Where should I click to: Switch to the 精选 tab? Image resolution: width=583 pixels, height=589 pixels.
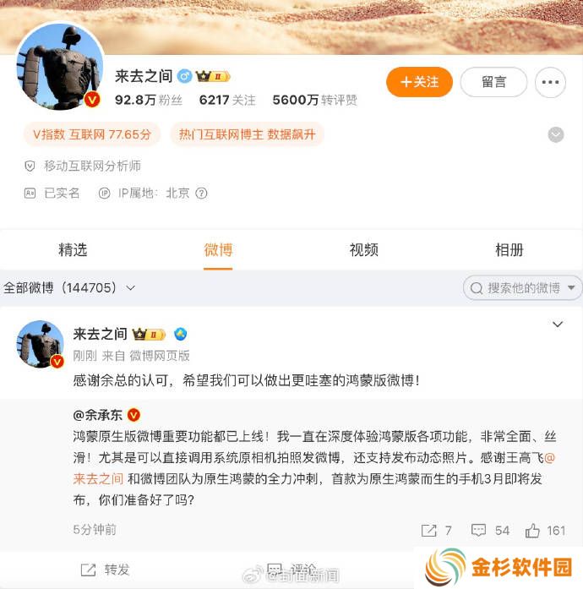tap(73, 250)
